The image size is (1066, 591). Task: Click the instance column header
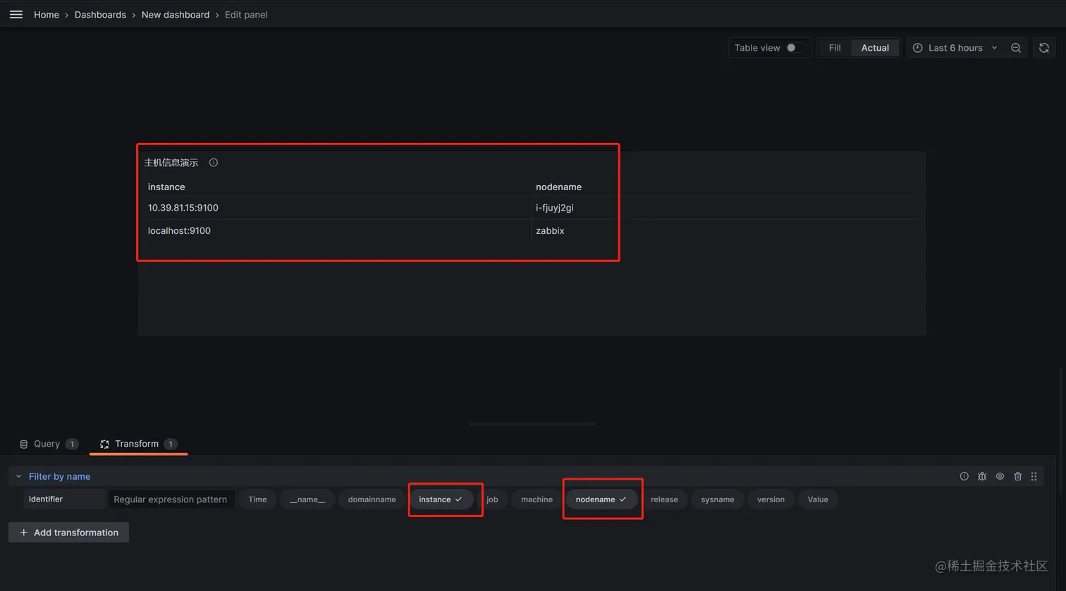(x=166, y=187)
